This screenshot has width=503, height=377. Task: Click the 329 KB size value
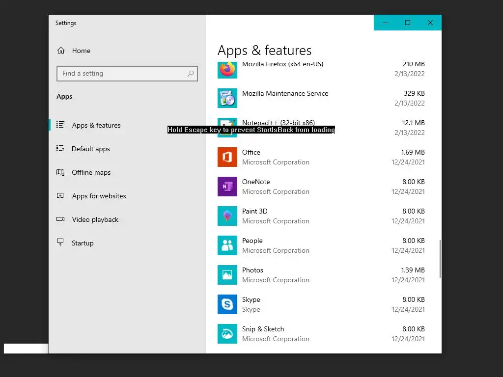pos(414,93)
